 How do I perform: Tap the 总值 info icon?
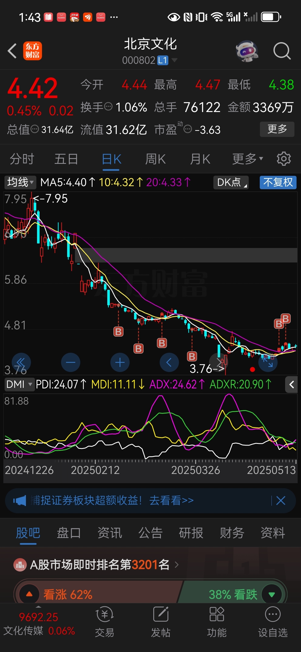click(x=35, y=129)
